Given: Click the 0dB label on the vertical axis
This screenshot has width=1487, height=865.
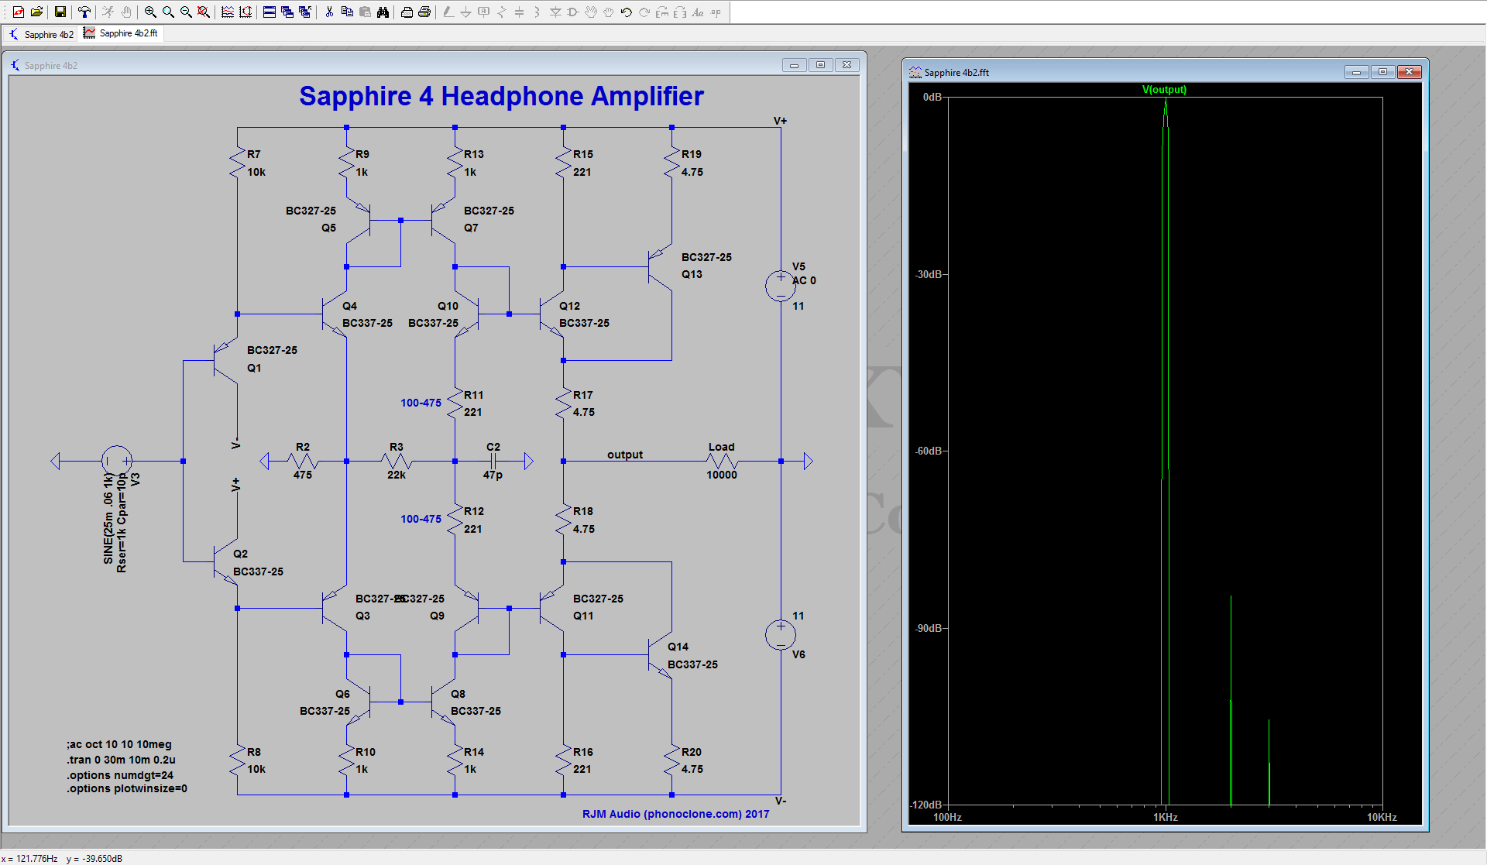Looking at the screenshot, I should tap(932, 97).
